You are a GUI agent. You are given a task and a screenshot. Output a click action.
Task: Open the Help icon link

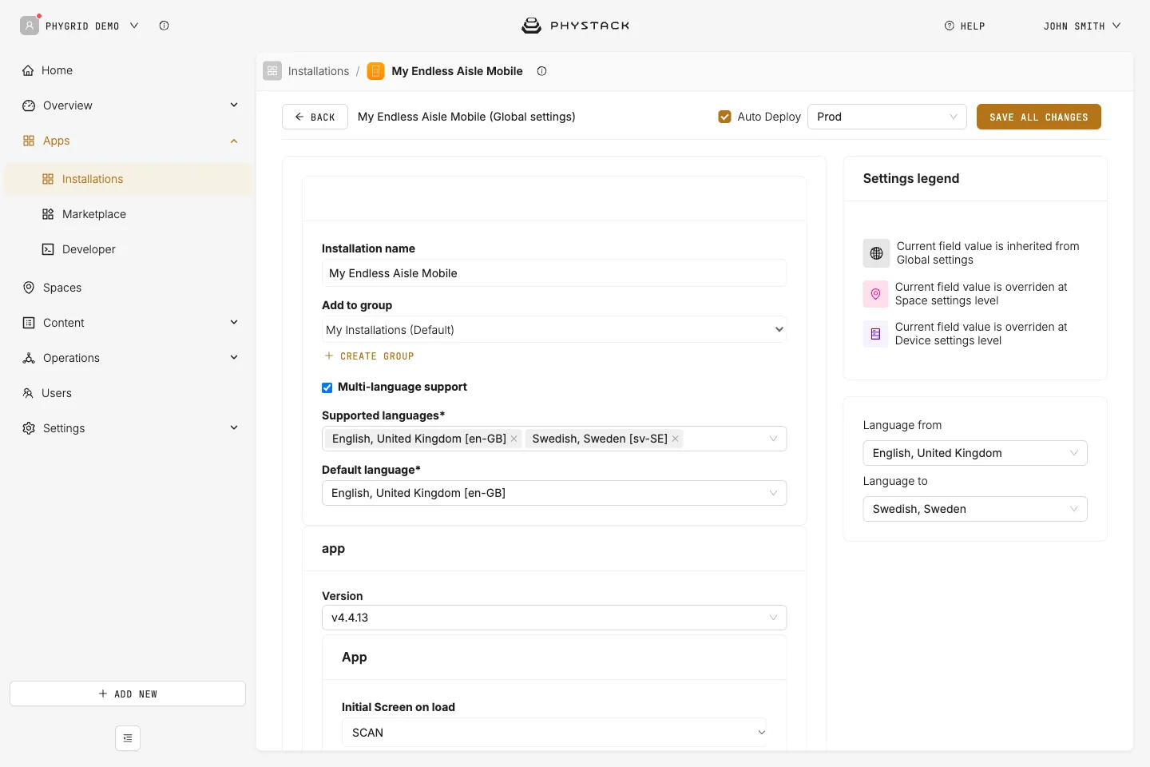tap(949, 26)
